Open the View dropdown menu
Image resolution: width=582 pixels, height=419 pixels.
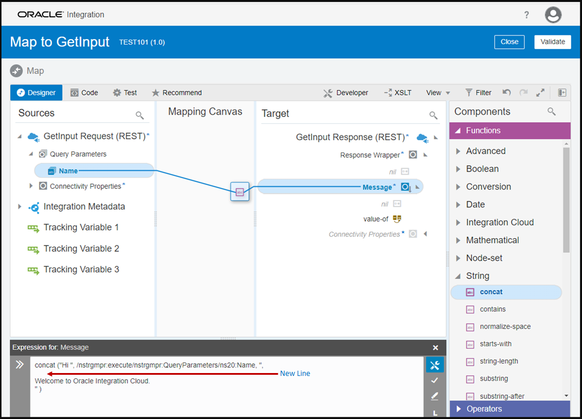(438, 93)
